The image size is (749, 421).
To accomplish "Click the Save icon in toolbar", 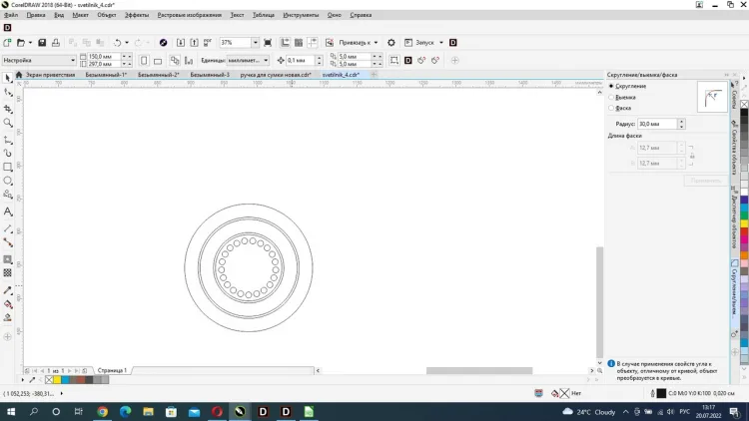I will coord(42,43).
